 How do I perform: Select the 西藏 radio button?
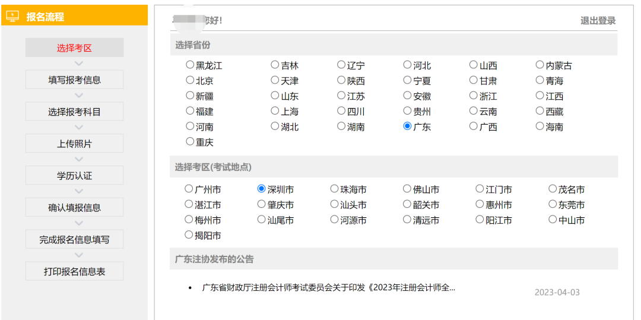tap(540, 111)
